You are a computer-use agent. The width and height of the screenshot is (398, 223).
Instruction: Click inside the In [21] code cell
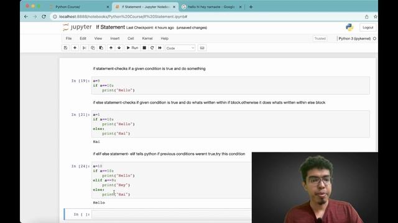[x=231, y=124]
